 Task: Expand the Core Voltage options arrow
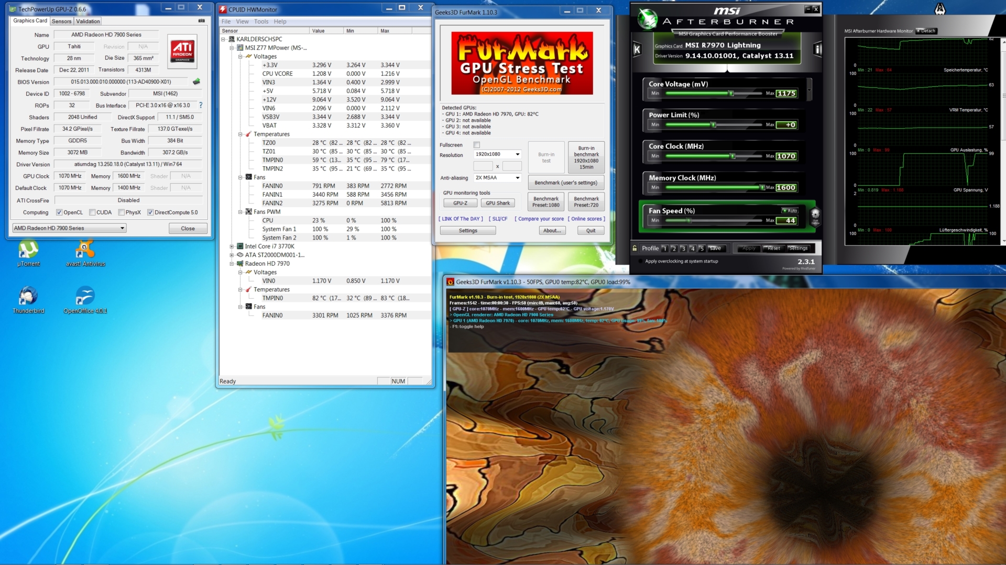pyautogui.click(x=810, y=89)
